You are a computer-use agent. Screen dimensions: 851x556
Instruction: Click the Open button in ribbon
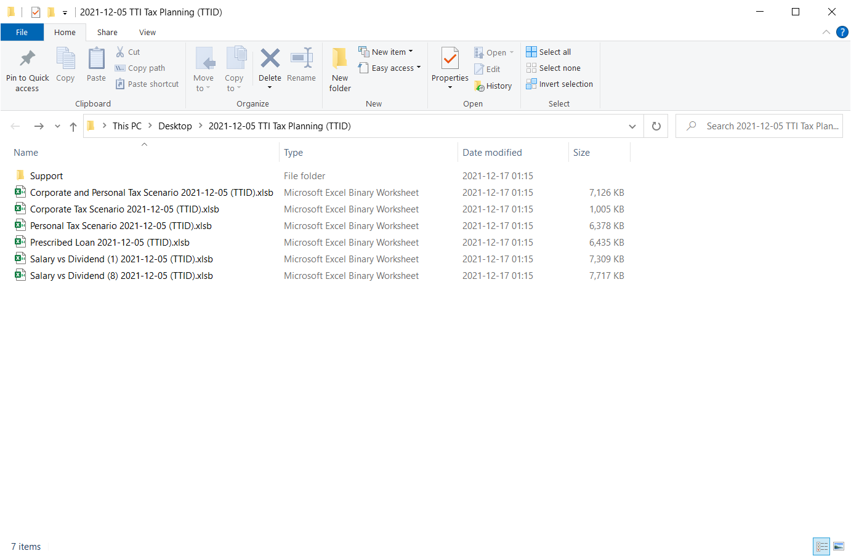(494, 53)
